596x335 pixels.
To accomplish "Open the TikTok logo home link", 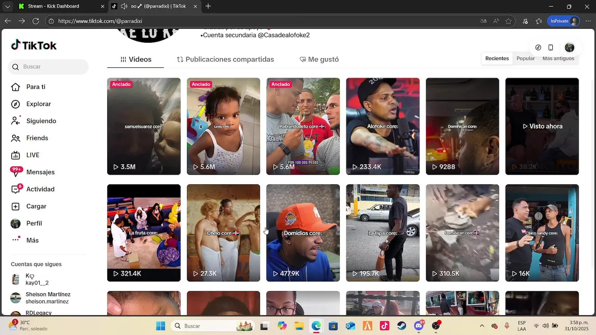I will click(34, 45).
